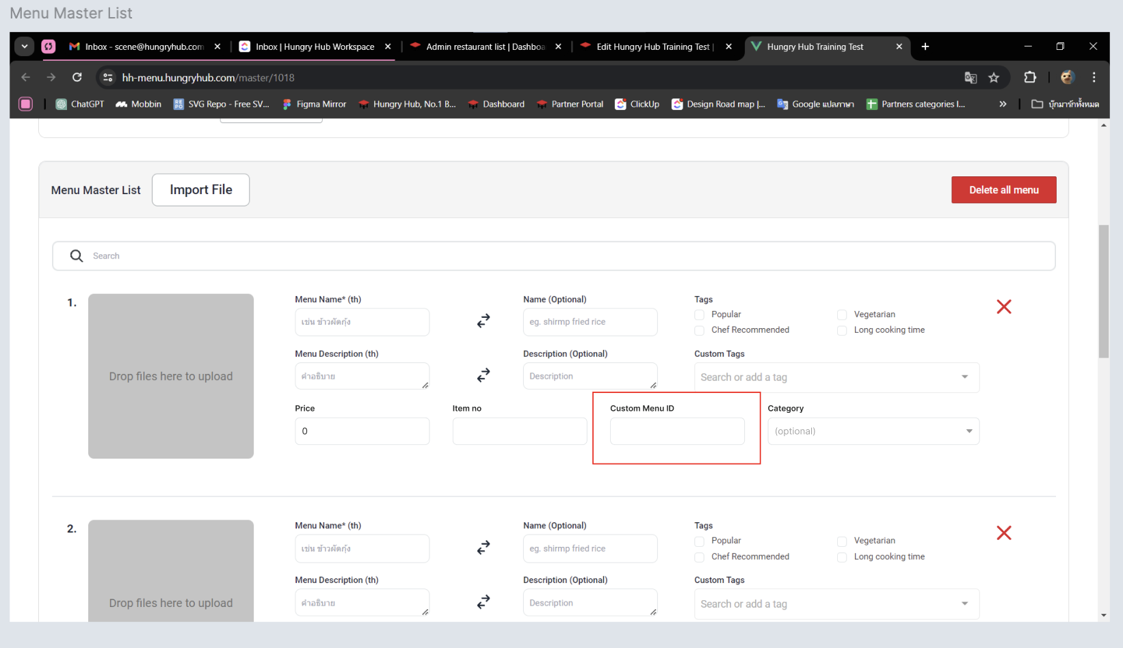Click the search magnifier icon
The height and width of the screenshot is (648, 1123).
[77, 256]
